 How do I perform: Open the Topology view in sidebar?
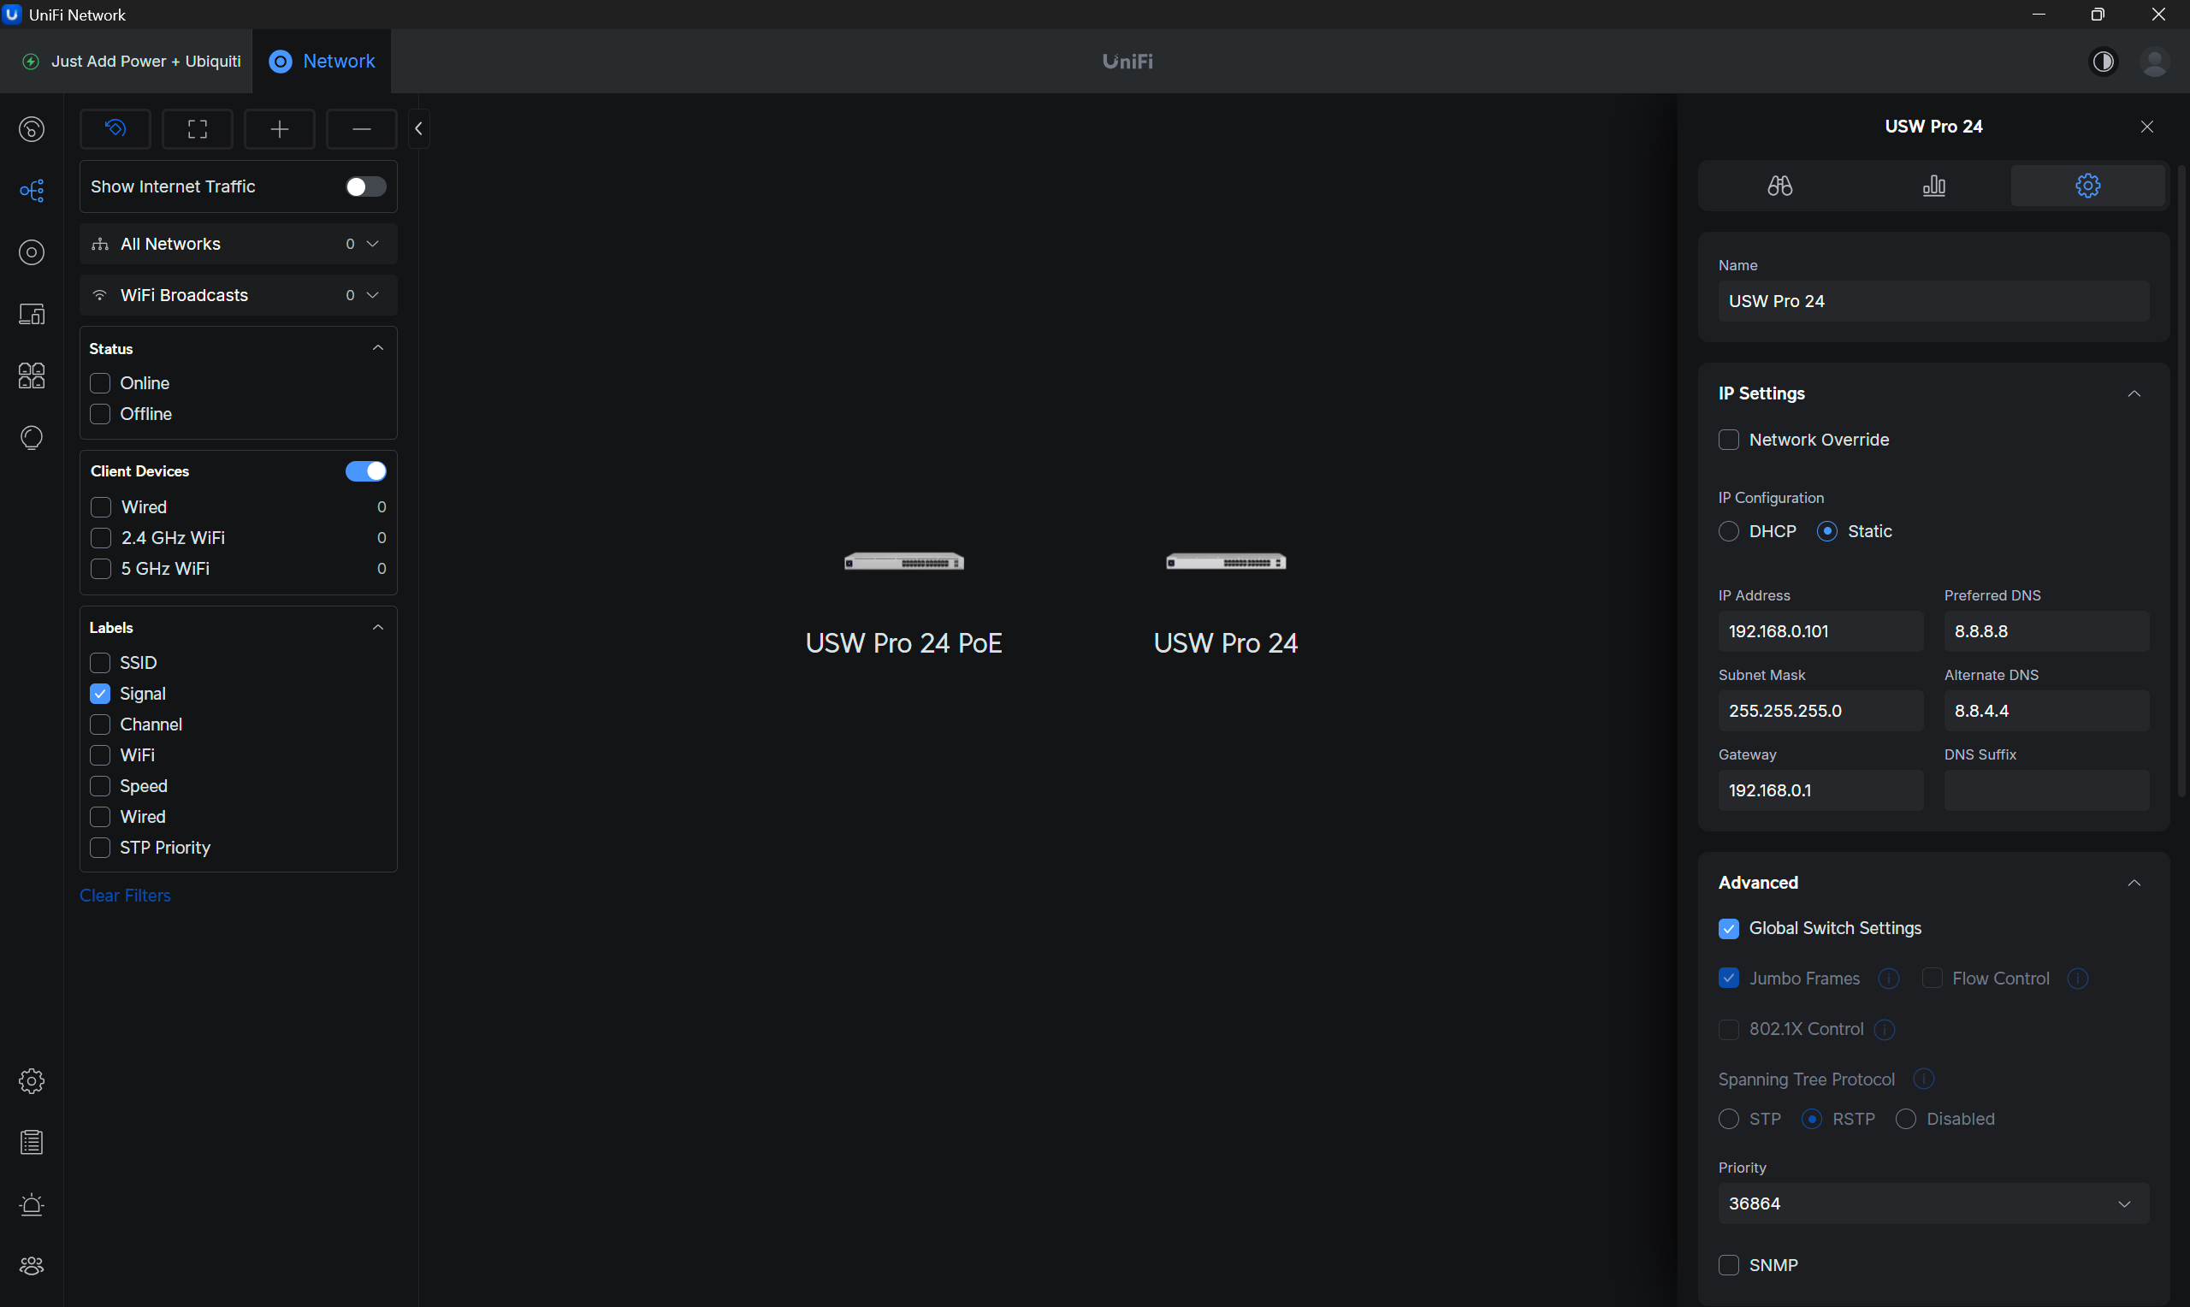click(x=32, y=191)
